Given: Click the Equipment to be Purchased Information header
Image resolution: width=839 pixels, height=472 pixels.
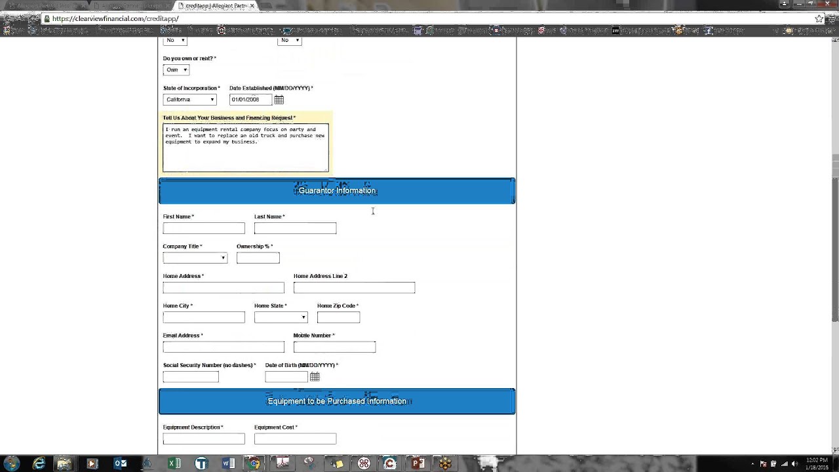Looking at the screenshot, I should 337,401.
